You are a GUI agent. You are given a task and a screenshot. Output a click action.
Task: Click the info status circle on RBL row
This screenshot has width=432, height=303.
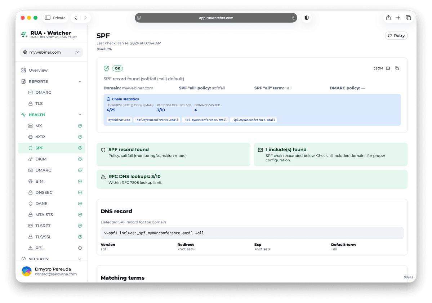coord(79,248)
